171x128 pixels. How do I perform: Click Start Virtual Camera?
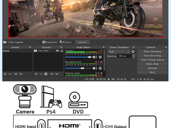[152, 60]
